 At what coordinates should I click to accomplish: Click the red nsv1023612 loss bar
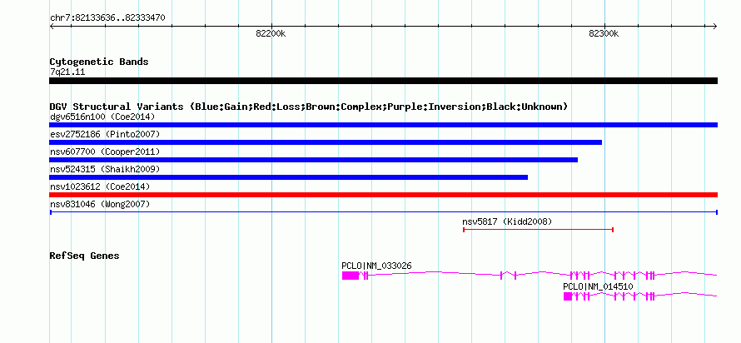(383, 195)
